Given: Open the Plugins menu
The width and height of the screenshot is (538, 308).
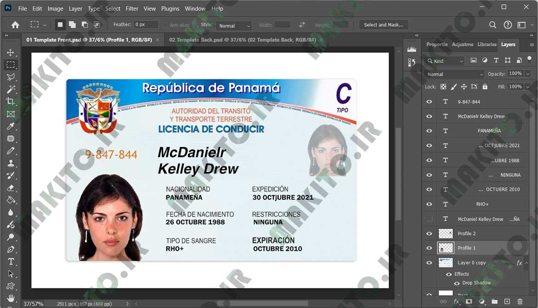Looking at the screenshot, I should [x=170, y=9].
